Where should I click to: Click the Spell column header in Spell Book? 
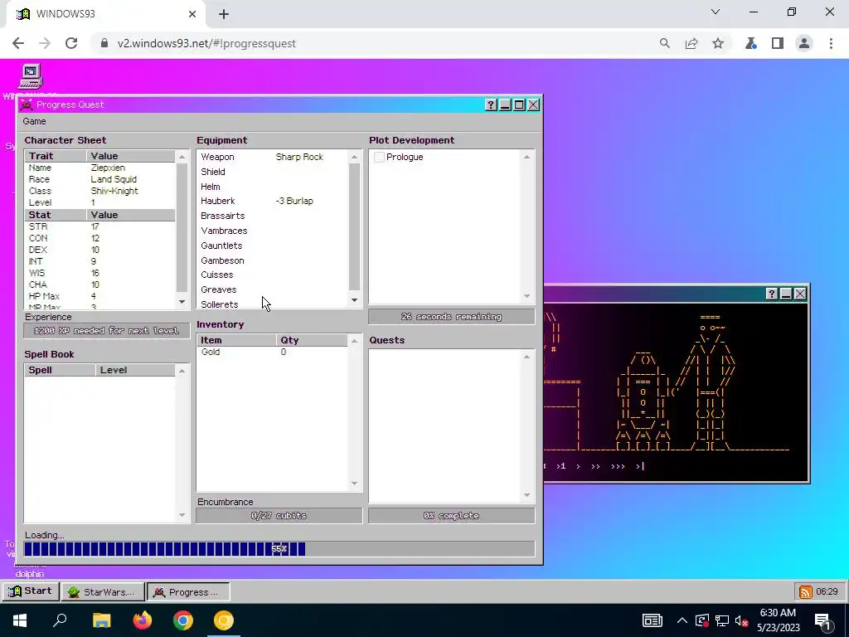click(60, 370)
